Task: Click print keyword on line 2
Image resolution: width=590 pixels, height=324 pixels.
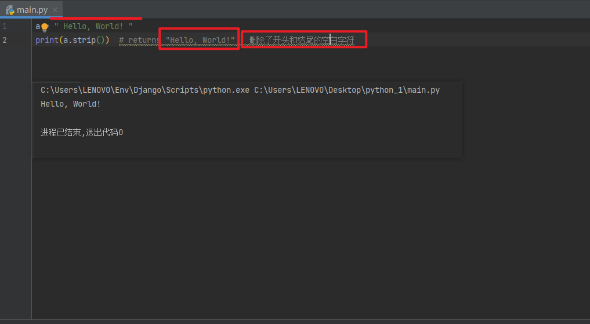Action: 47,40
